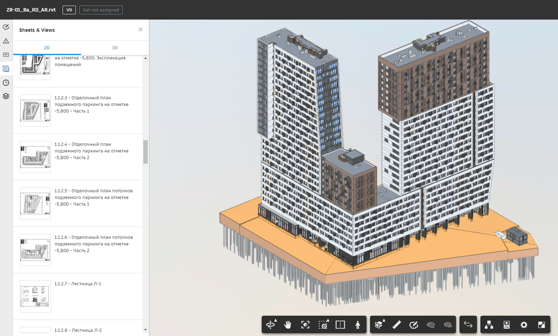Screen dimensions: 558x336
Task: Open the V9 version selector
Action: (x=69, y=9)
